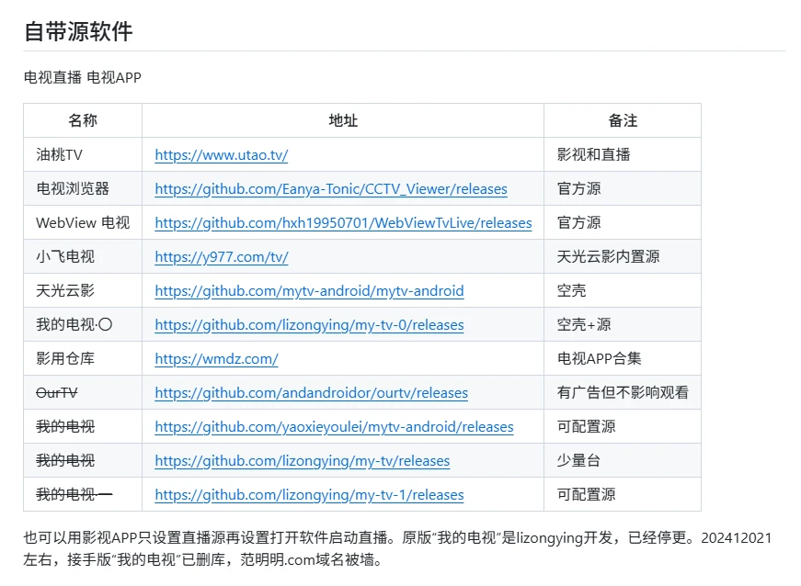Click the 名称 column header
Viewport: 801px width, 586px height.
(x=83, y=121)
